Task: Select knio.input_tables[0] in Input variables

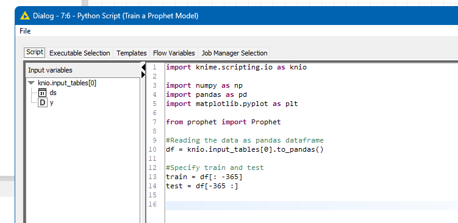Action: tap(67, 83)
